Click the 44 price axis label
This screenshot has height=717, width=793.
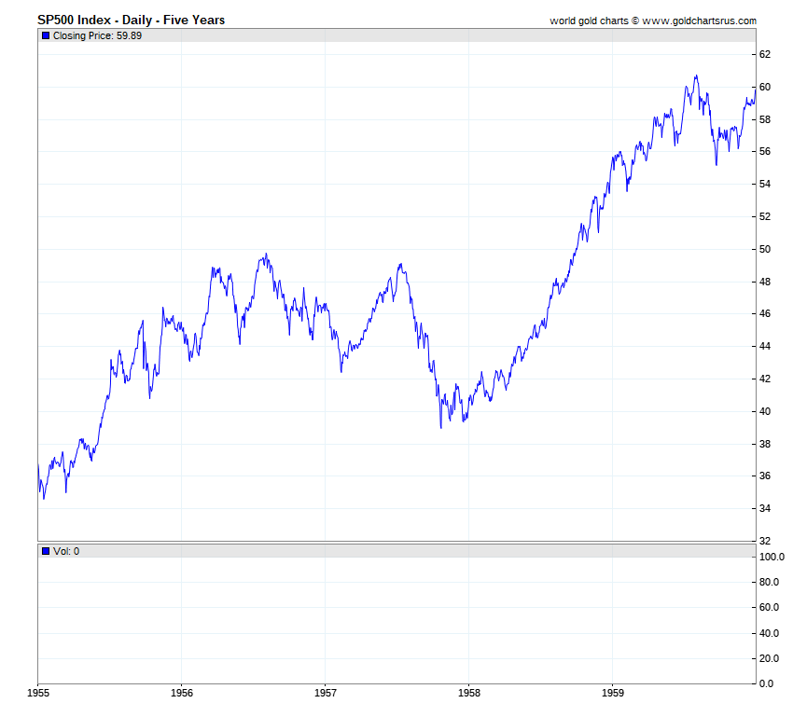[x=765, y=346]
